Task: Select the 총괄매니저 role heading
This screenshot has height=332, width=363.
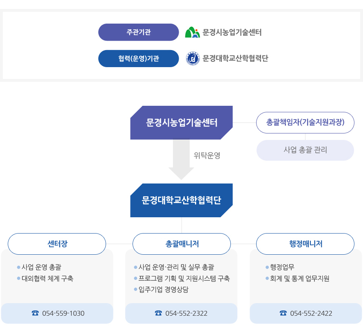Action: (182, 244)
